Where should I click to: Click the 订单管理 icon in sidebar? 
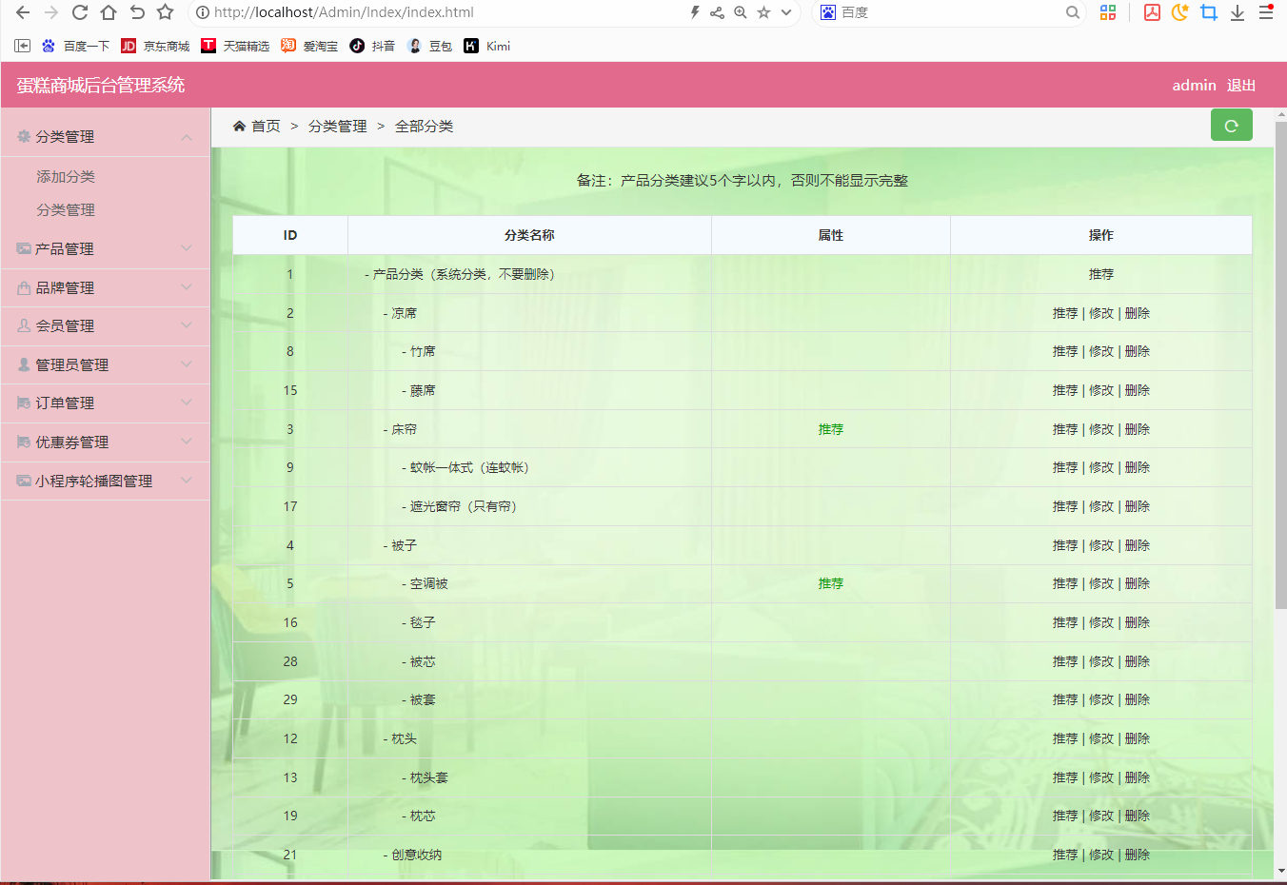coord(21,403)
